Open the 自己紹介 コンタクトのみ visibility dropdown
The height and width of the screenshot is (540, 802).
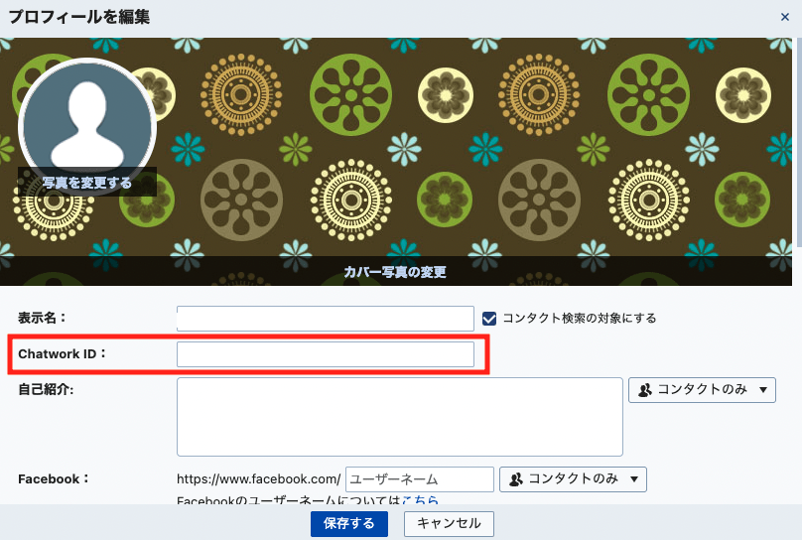point(702,390)
